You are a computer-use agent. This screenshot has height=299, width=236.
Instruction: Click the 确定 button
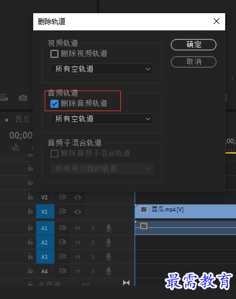(194, 45)
